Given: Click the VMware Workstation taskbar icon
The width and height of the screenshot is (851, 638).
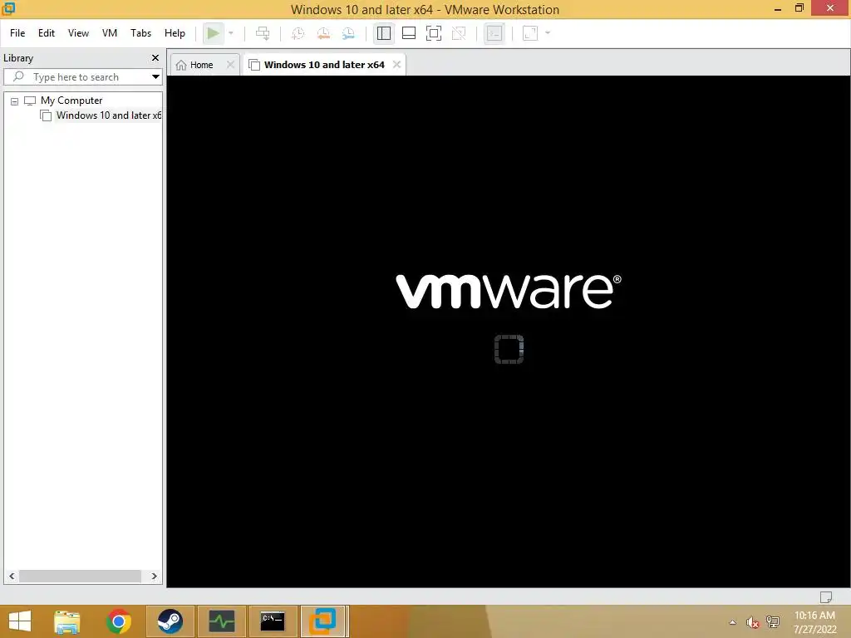Looking at the screenshot, I should coord(323,621).
